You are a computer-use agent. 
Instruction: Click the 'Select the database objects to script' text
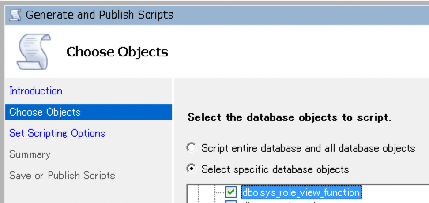coord(290,118)
